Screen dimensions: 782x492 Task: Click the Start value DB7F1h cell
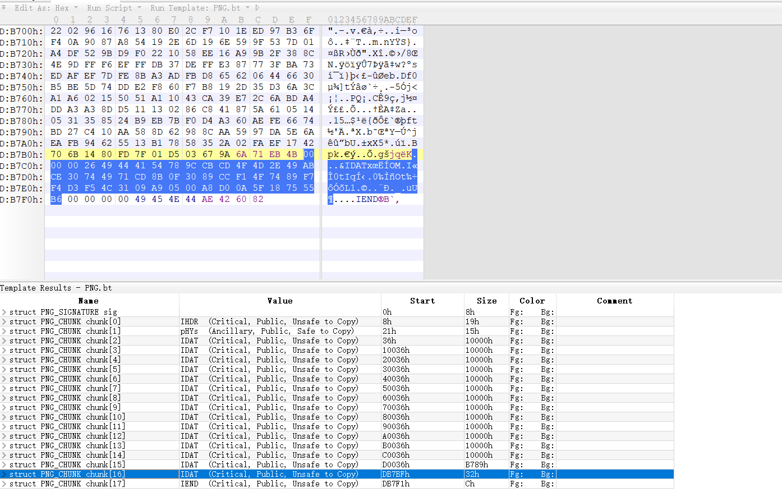[x=422, y=484]
